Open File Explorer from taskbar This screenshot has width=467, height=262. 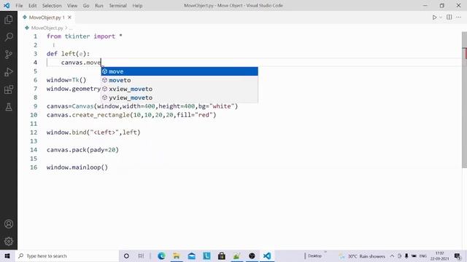177,255
